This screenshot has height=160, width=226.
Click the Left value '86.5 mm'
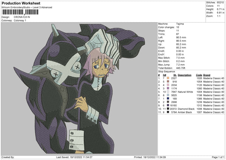pos(181,37)
